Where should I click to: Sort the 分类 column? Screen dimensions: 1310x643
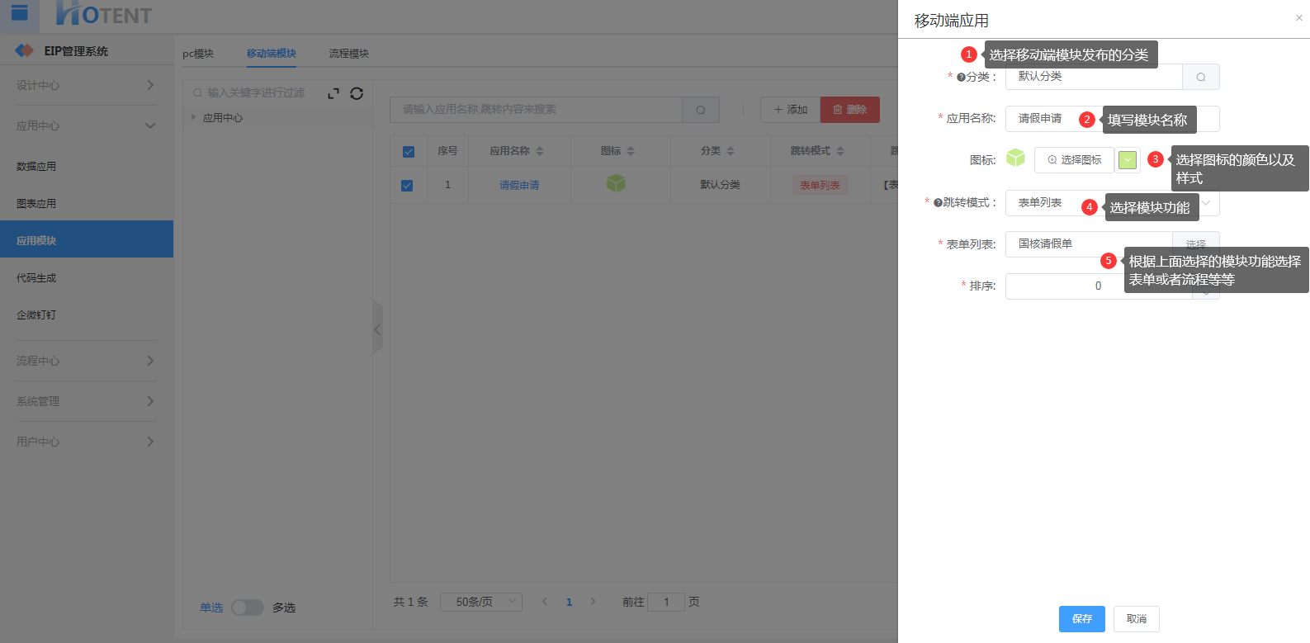click(x=731, y=151)
